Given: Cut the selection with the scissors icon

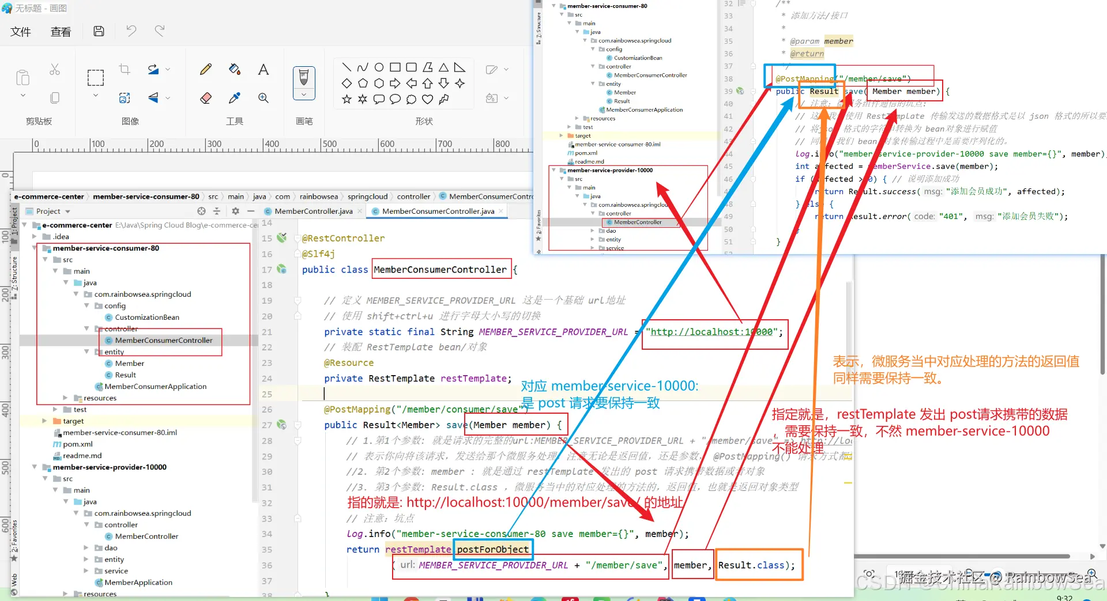Looking at the screenshot, I should tap(55, 70).
